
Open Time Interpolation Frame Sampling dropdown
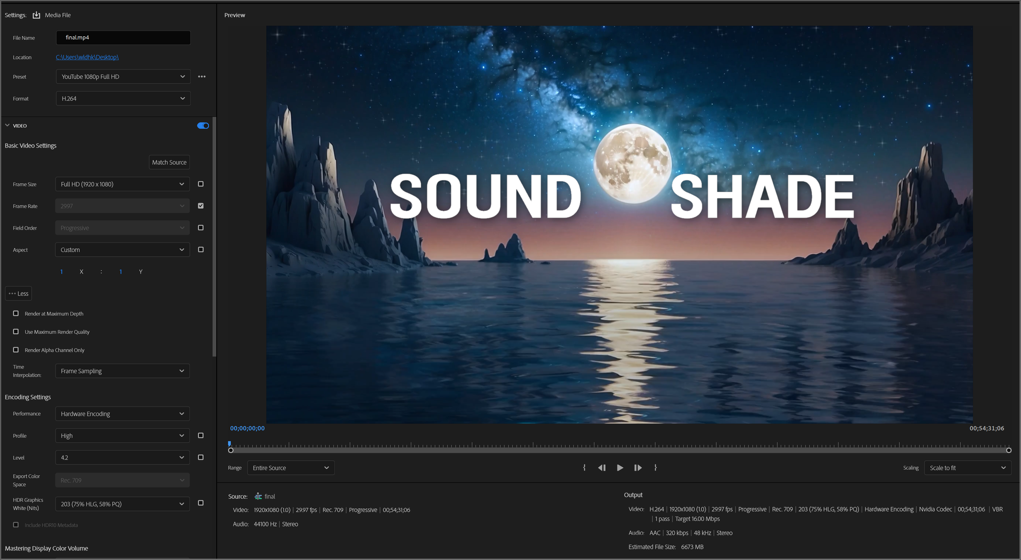click(122, 371)
